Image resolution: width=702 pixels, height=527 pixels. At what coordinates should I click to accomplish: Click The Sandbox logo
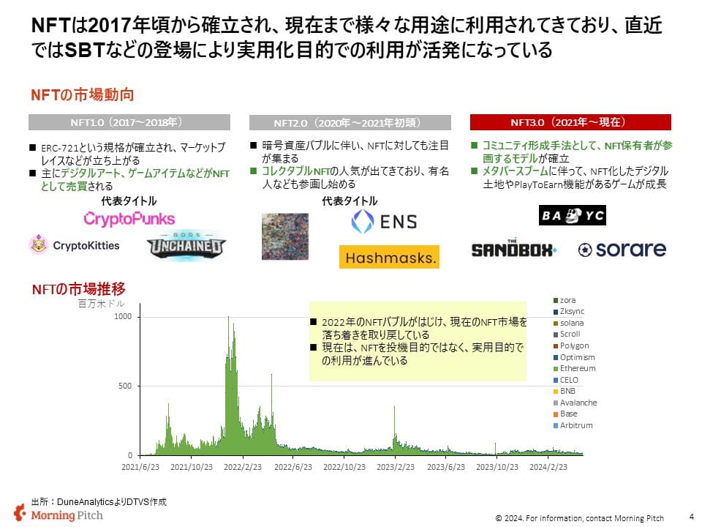514,248
